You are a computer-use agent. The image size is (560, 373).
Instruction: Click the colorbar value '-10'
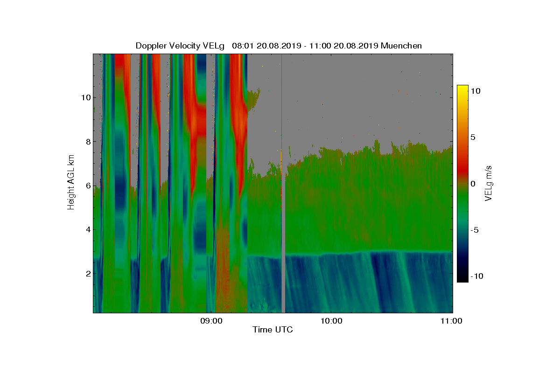point(476,276)
